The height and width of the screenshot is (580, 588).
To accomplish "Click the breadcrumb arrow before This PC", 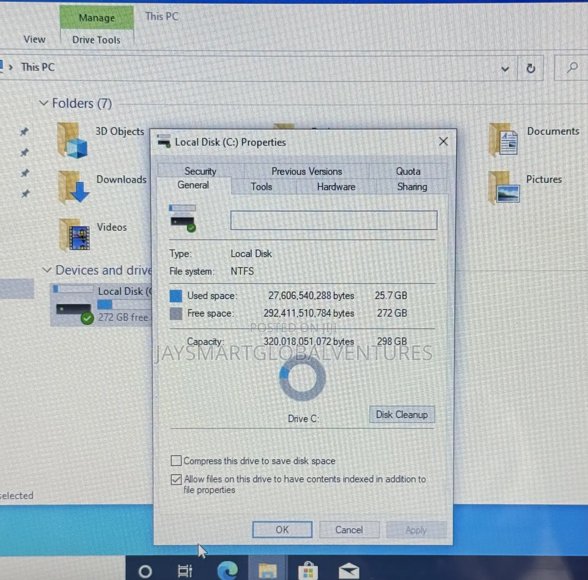I will point(11,67).
